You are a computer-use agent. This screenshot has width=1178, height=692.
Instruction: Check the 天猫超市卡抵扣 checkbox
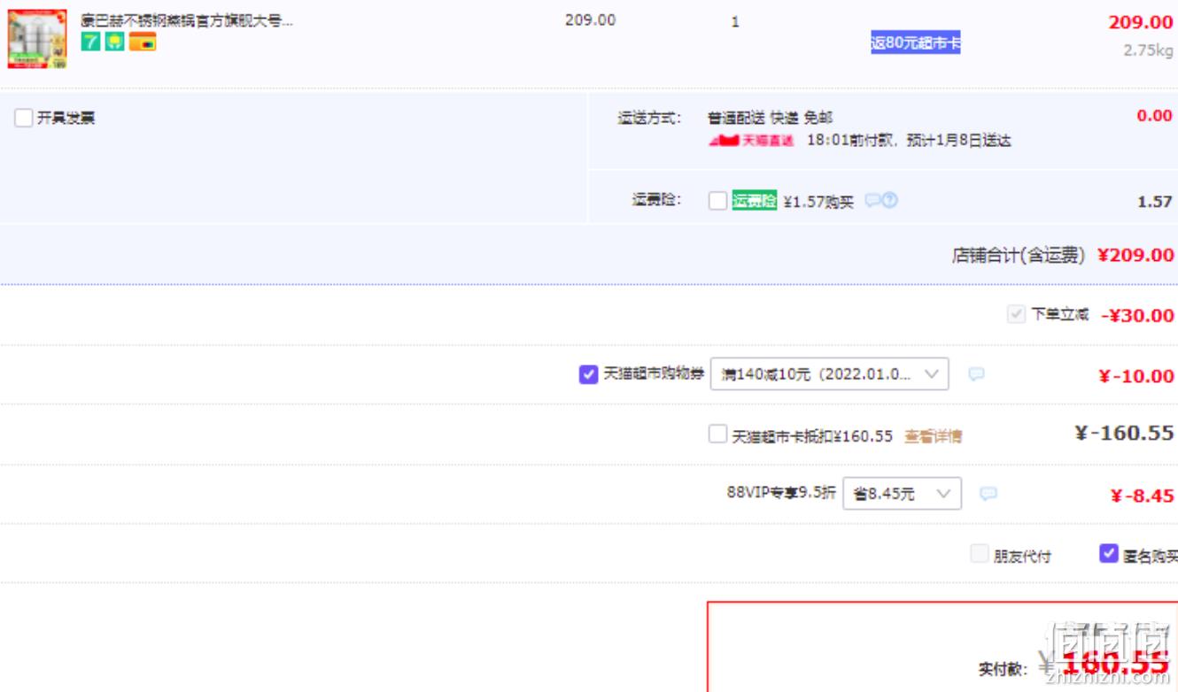(x=717, y=434)
